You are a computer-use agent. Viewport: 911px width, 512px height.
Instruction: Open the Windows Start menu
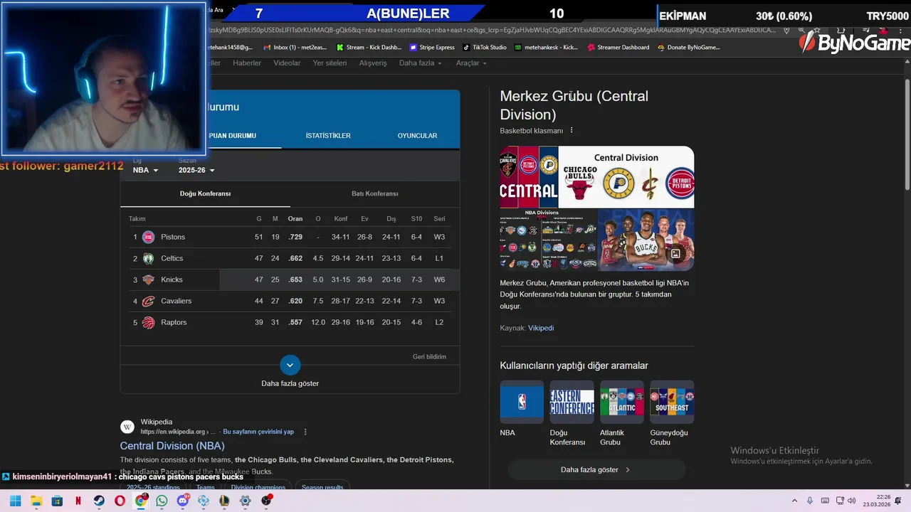[16, 501]
